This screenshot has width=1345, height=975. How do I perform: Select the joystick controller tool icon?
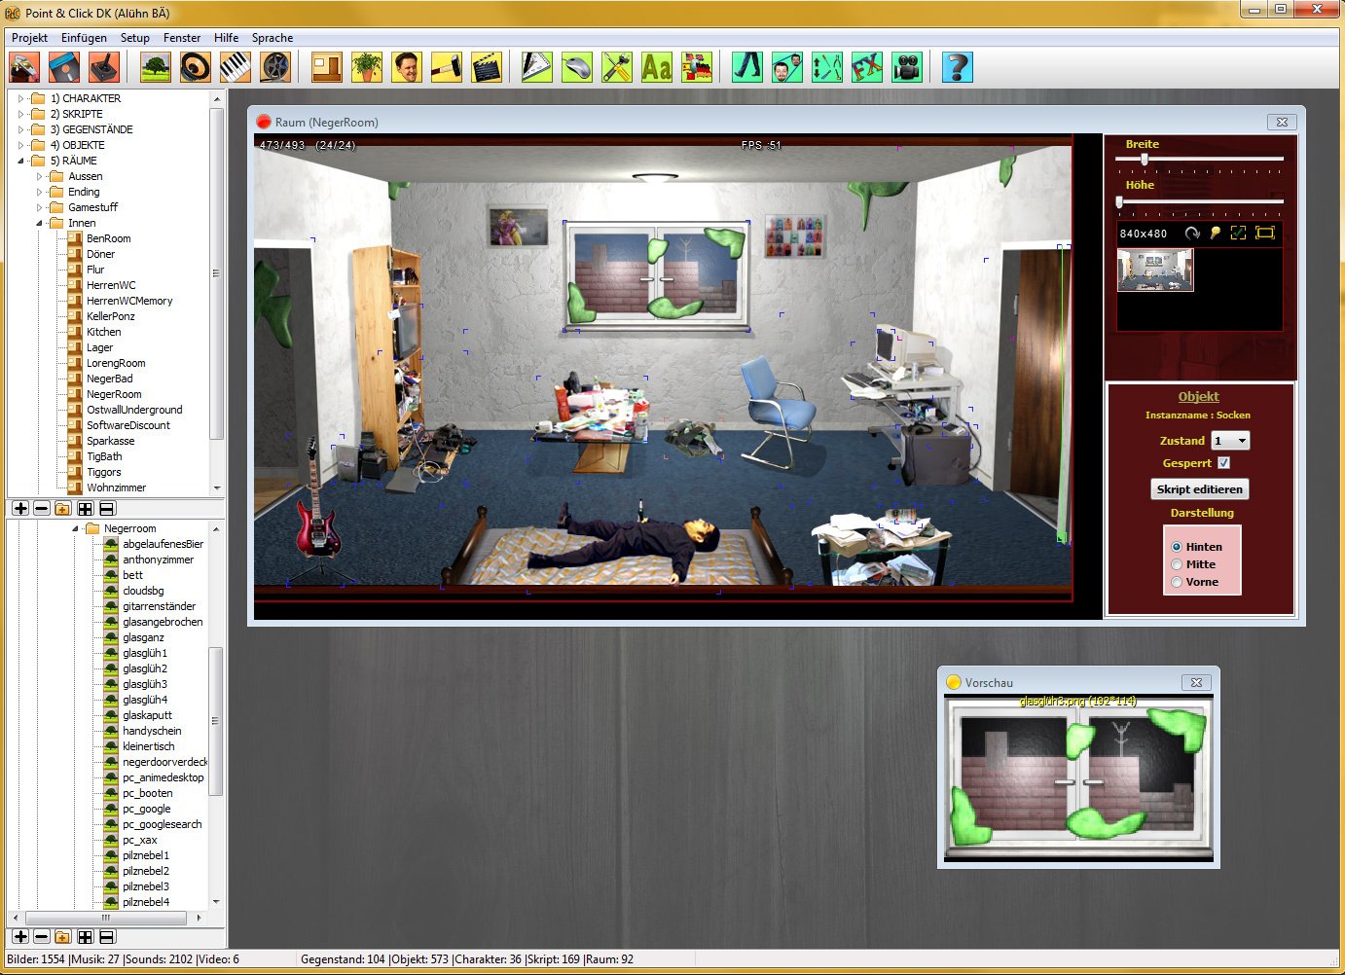click(104, 67)
